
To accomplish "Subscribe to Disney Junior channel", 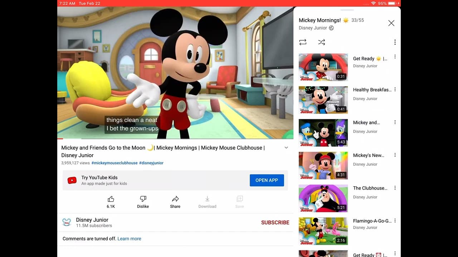I will (275, 222).
